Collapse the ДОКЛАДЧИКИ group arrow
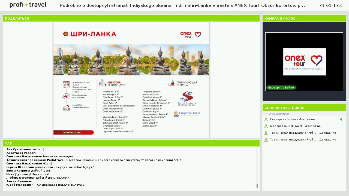Viewport: 349px width, 196px height. (266, 114)
